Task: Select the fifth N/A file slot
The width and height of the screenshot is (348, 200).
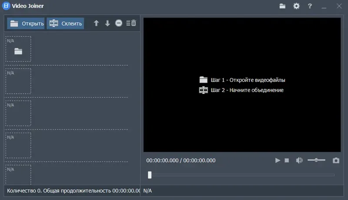Action: point(18,175)
